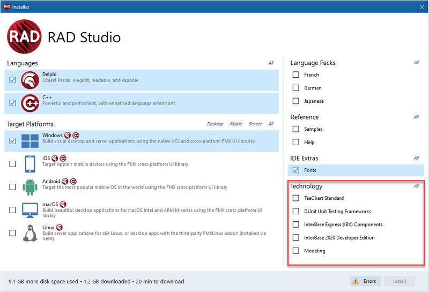Check InterBase 2020 Developer Edition
429x292 pixels.
pyautogui.click(x=296, y=237)
